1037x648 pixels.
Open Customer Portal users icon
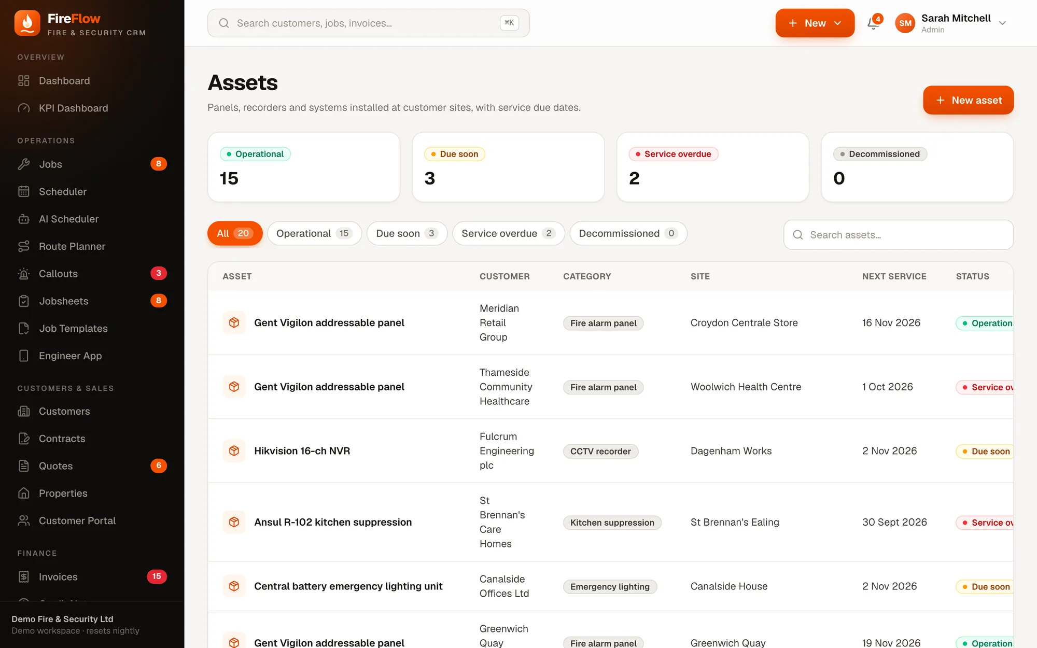24,521
